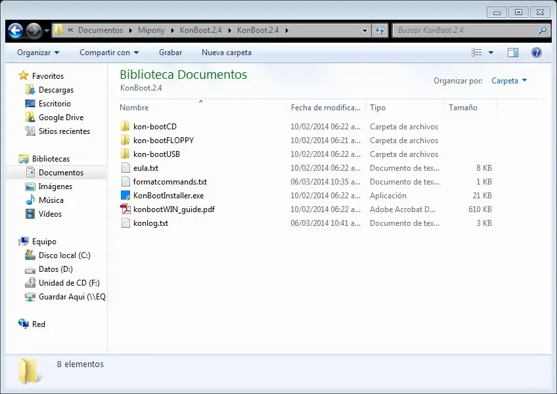Click the folder icon in details pane
The width and height of the screenshot is (557, 394).
point(28,372)
